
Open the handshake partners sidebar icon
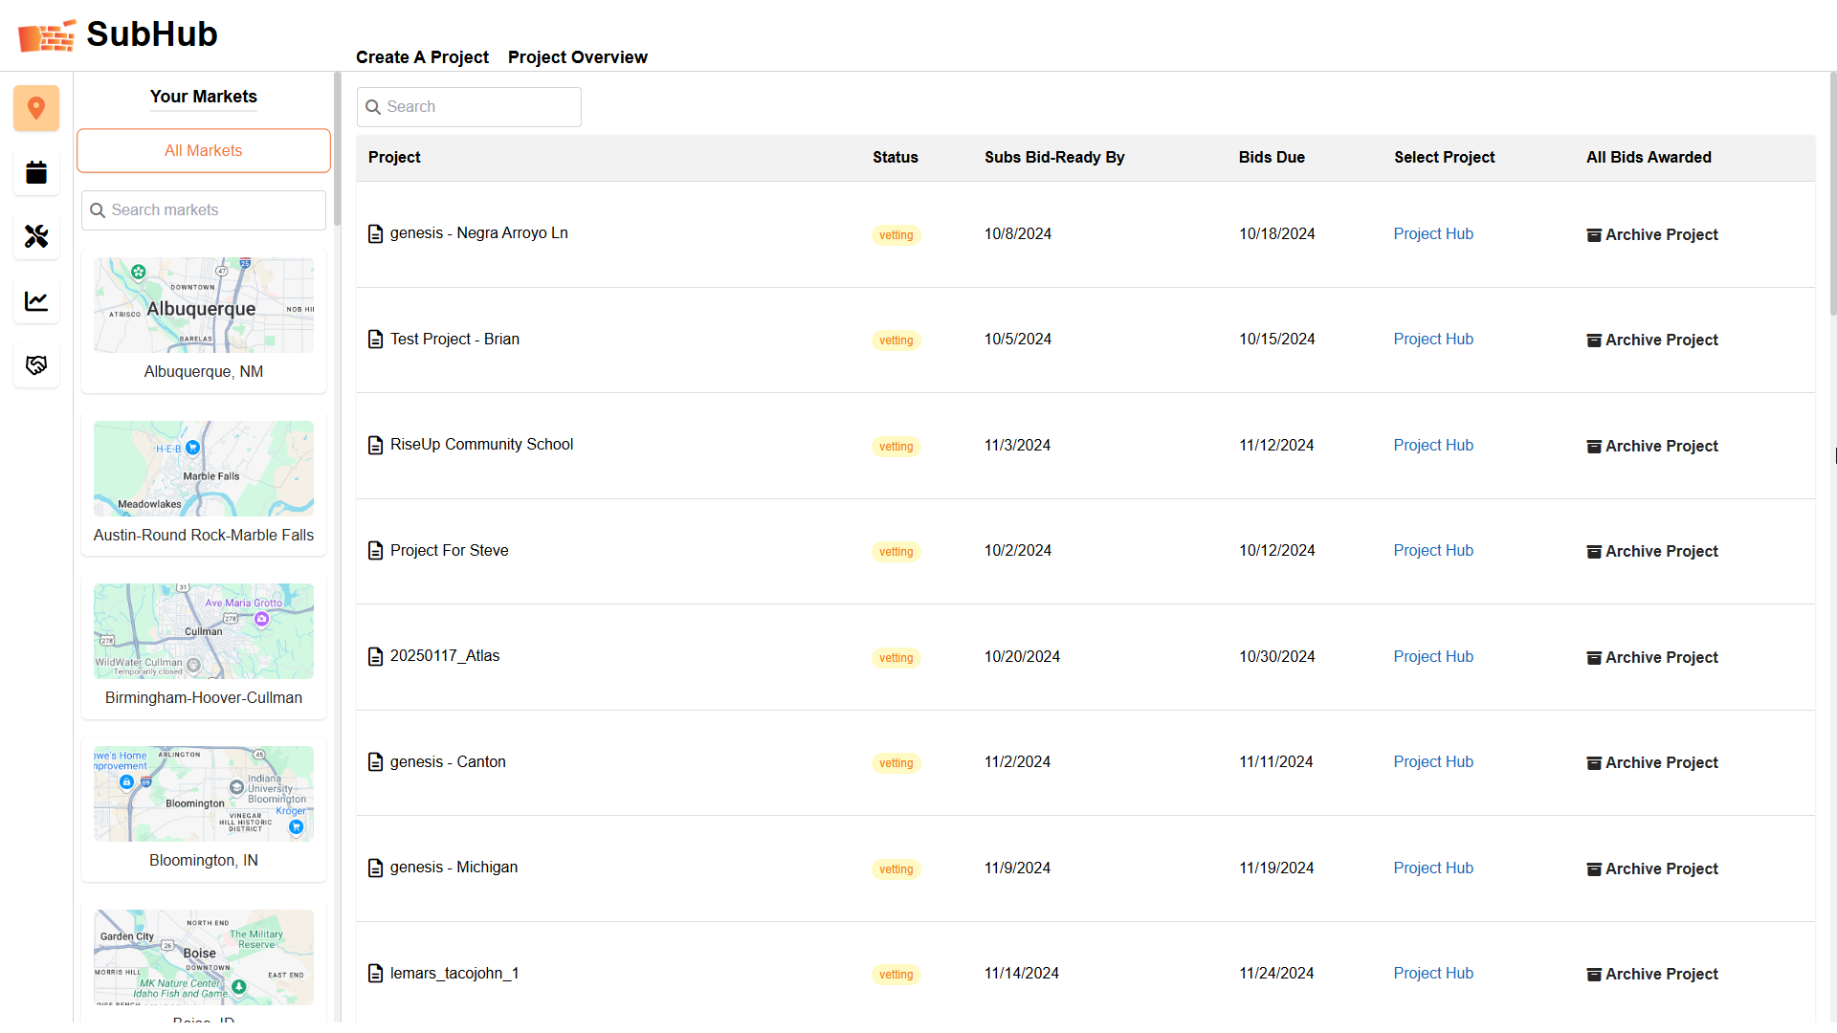[x=36, y=365]
